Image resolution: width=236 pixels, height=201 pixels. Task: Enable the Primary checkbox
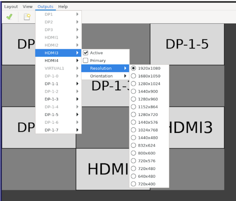[x=86, y=60]
